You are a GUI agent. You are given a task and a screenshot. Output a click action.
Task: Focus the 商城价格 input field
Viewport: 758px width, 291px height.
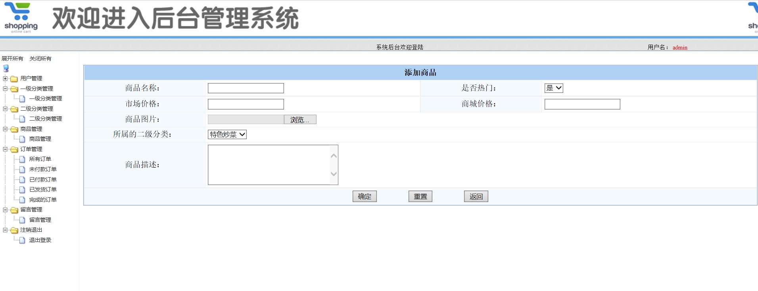coord(582,104)
